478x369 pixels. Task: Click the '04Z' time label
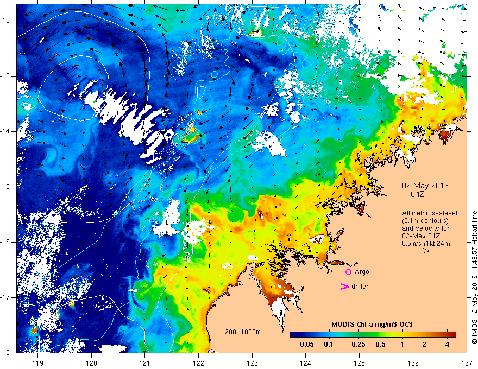[417, 194]
